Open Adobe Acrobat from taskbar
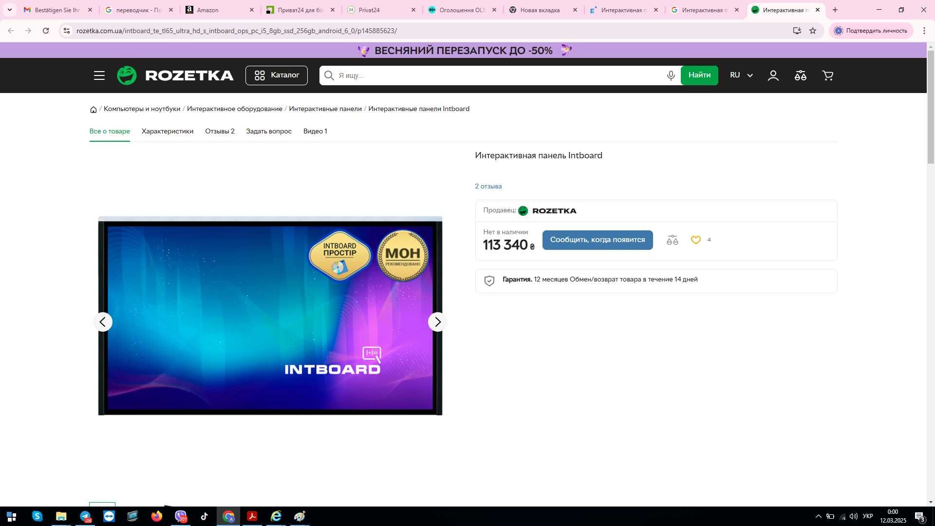The height and width of the screenshot is (526, 935). pos(252,516)
